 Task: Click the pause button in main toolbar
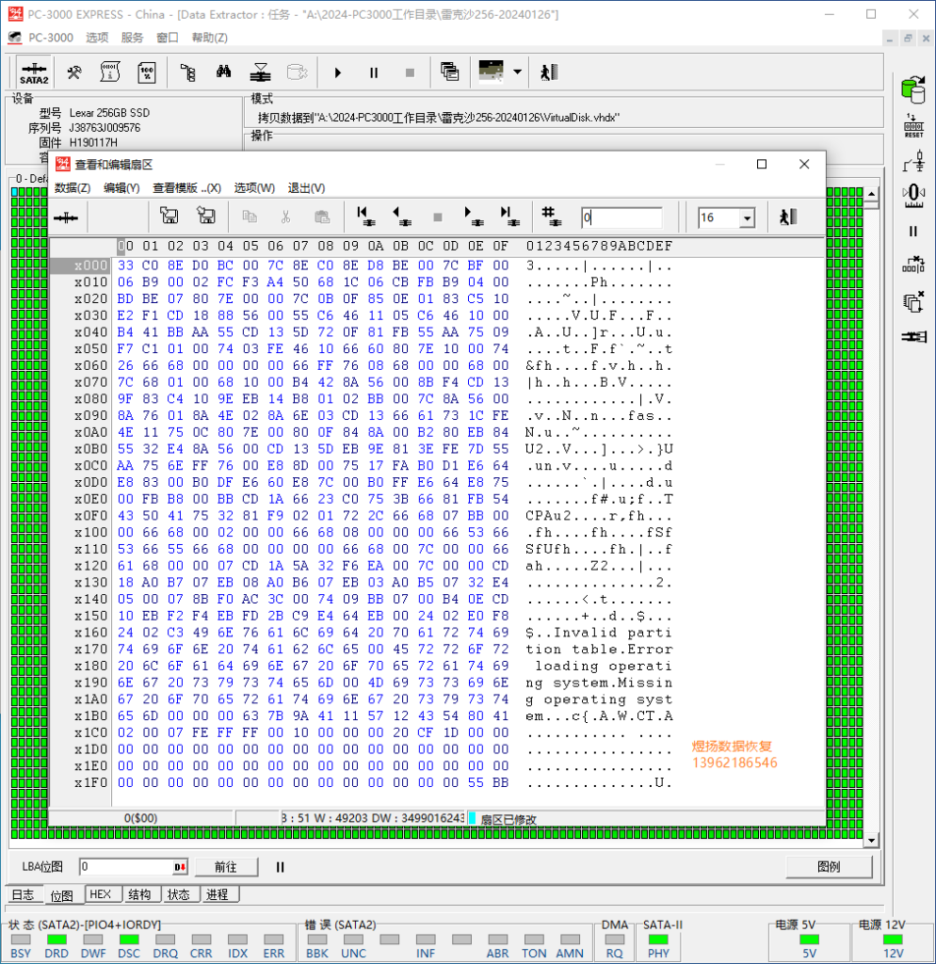(x=374, y=72)
